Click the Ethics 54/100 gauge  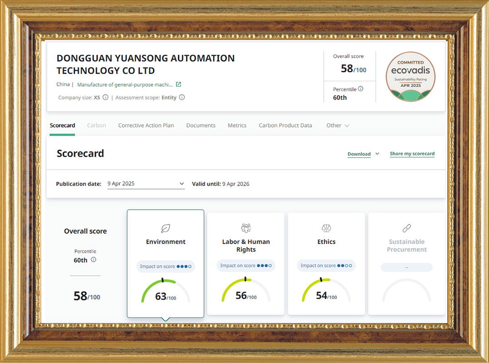[326, 289]
